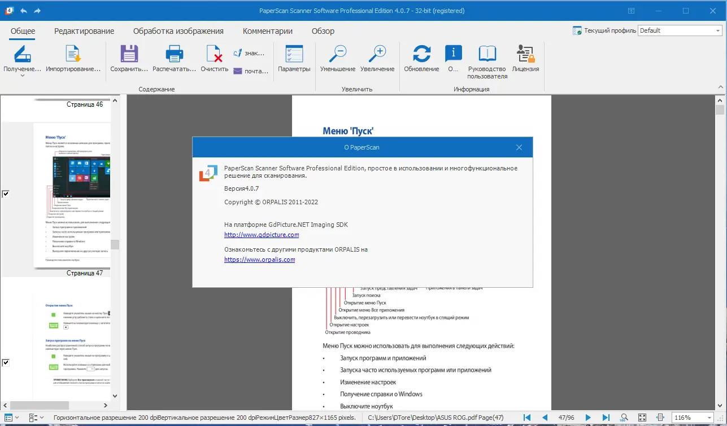Viewport: 727px width, 426px height.
Task: Switch to the Комментарии tab
Action: [267, 31]
